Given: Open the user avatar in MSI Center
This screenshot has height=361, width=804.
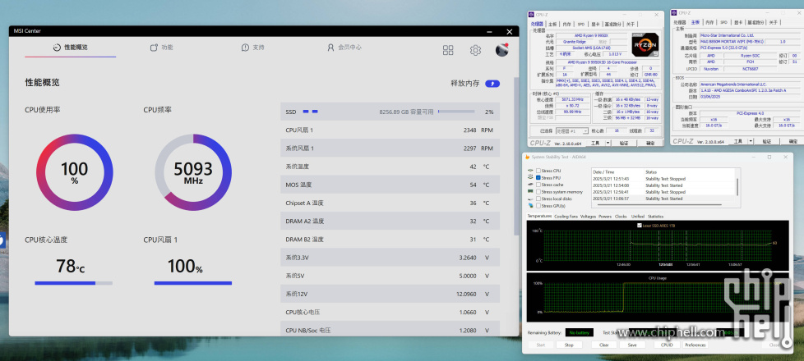Looking at the screenshot, I should (502, 49).
